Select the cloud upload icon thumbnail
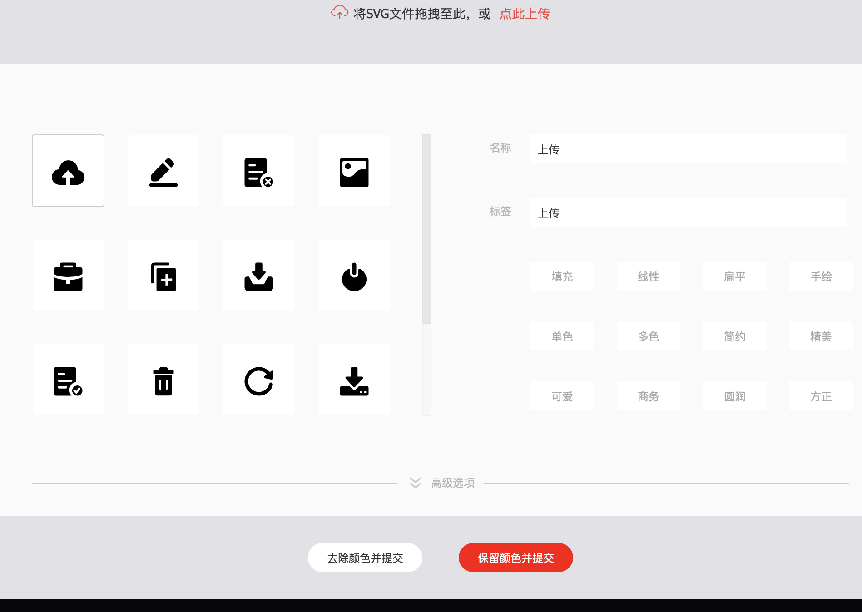The width and height of the screenshot is (862, 612). click(68, 170)
